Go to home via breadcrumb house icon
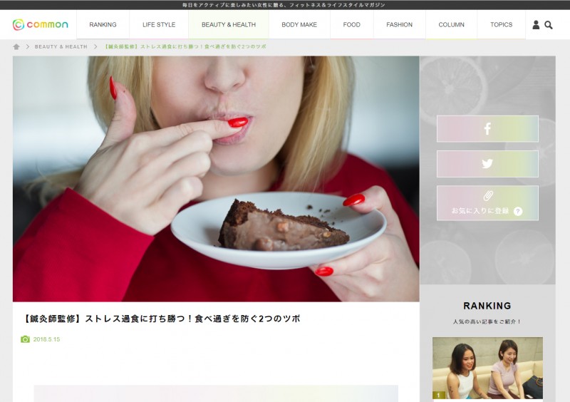Image resolution: width=570 pixels, height=402 pixels. [16, 47]
